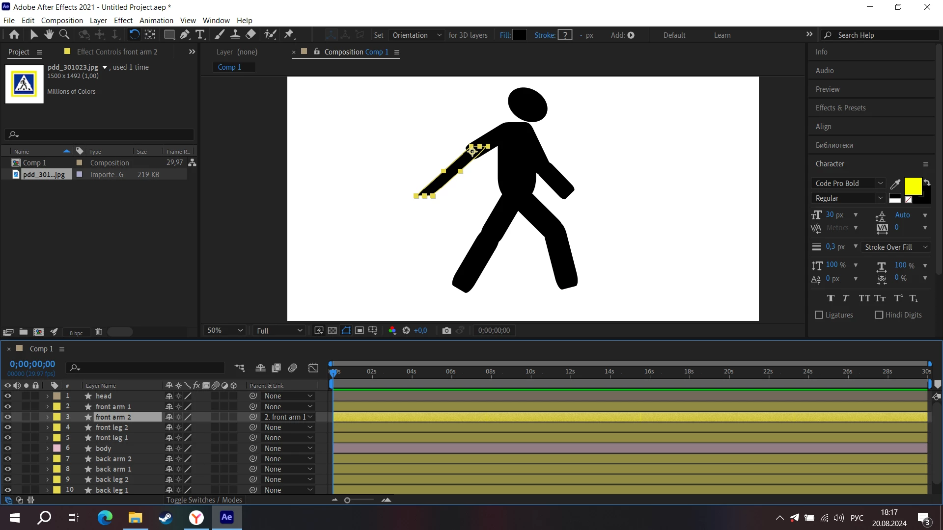Viewport: 943px width, 530px height.
Task: Select the Pen tool in toolbar
Action: [x=185, y=35]
